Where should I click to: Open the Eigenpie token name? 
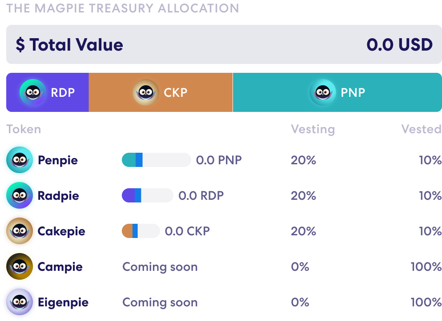pos(63,303)
